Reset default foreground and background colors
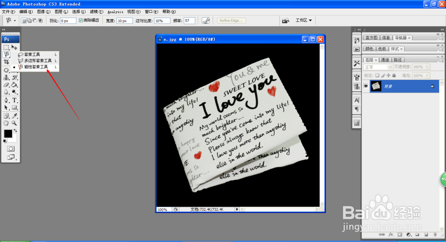 click(5, 141)
